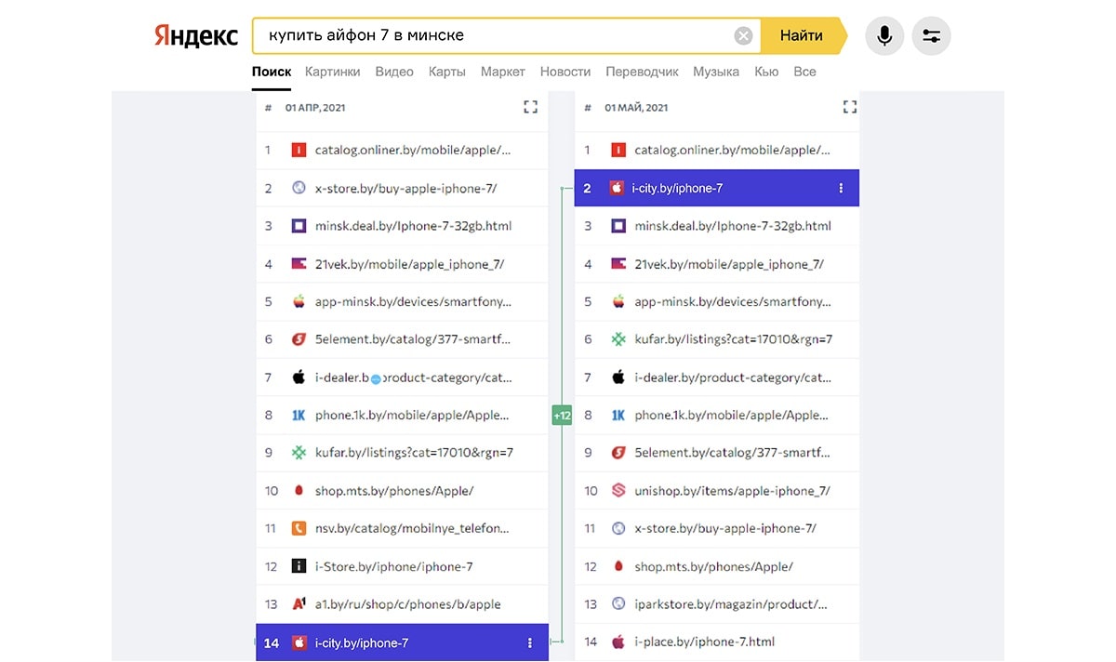
Task: Click the a1.by favicon
Action: [299, 604]
